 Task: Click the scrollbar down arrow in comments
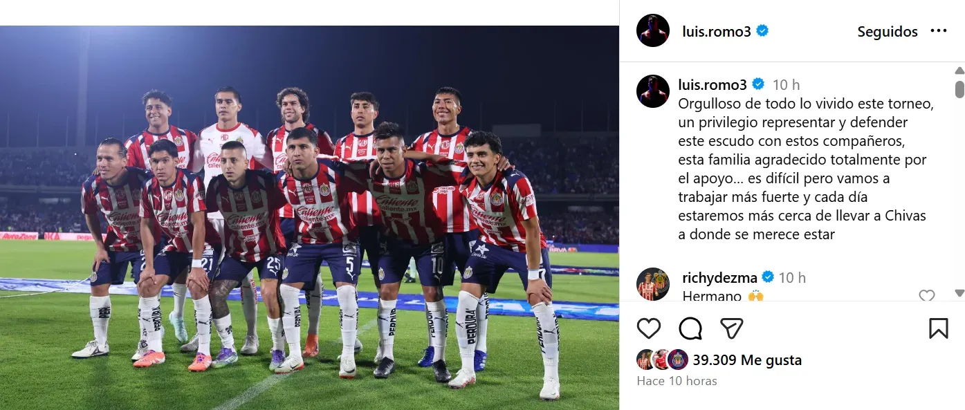(x=959, y=292)
